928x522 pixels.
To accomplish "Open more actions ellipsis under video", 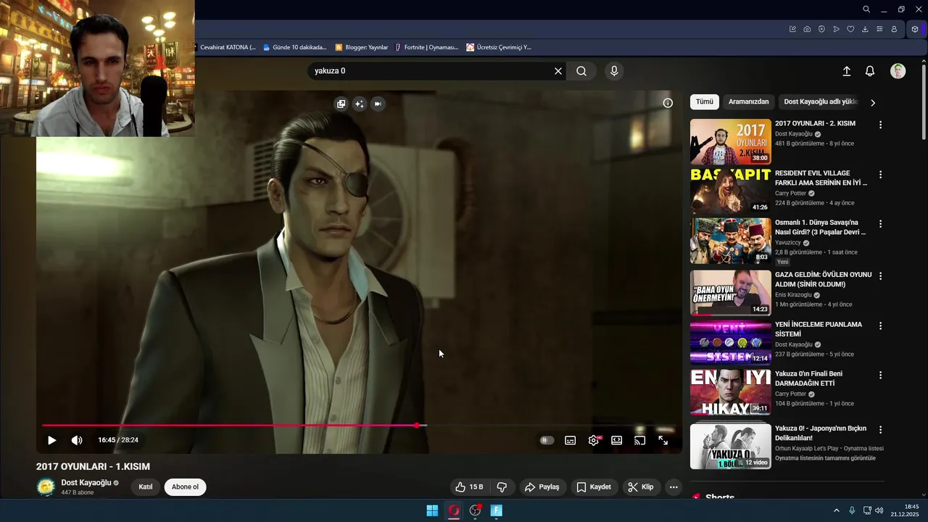I will point(674,487).
